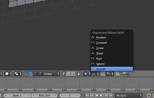Choose the highlighted Smooth falloff option
The height and width of the screenshot is (98, 154).
[x=112, y=69]
